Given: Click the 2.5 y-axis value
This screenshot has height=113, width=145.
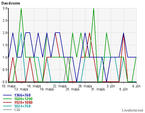Looking at the screenshot, I should click(x=5, y=21).
